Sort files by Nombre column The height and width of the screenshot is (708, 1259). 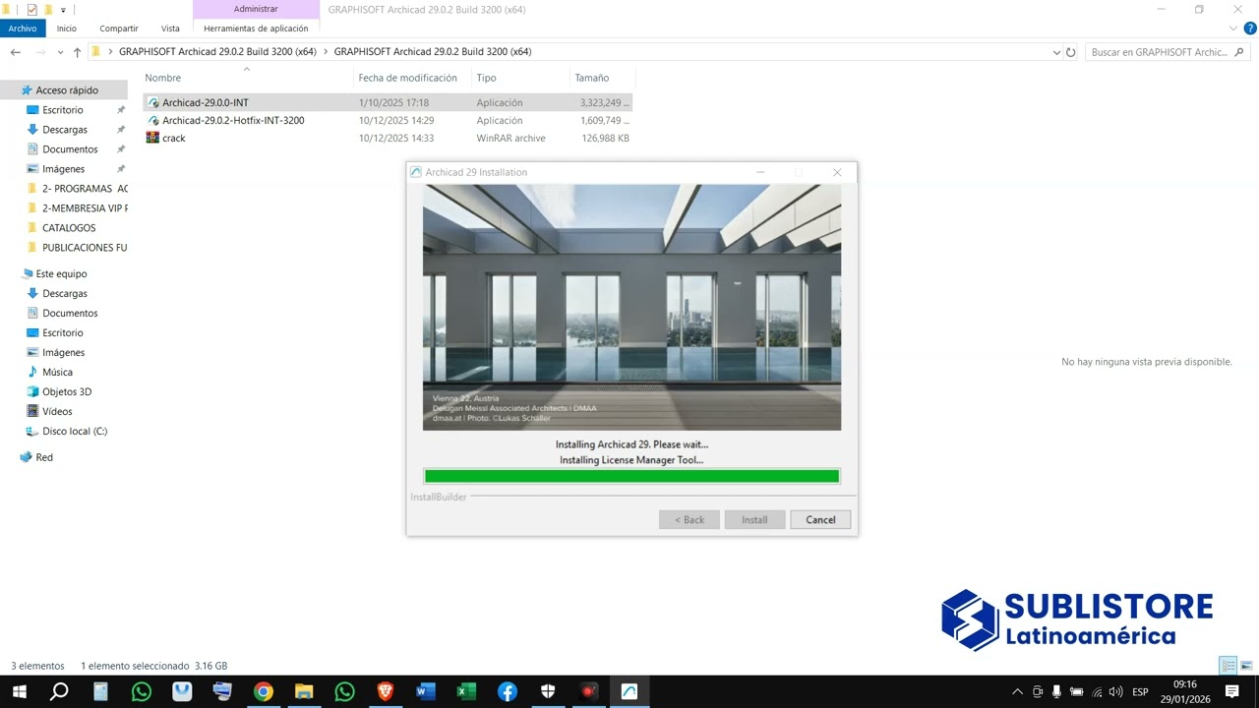coord(248,78)
